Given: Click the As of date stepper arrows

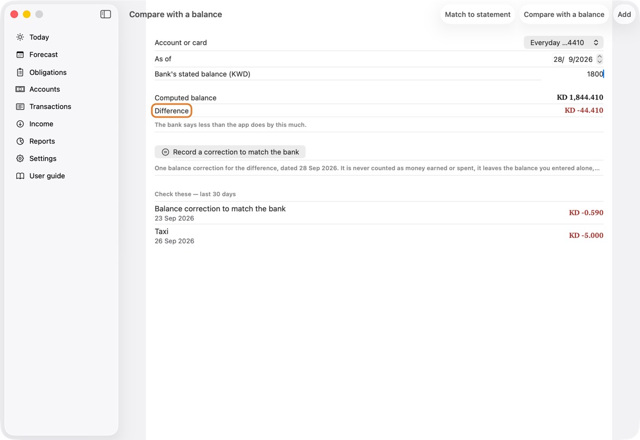Looking at the screenshot, I should pos(599,59).
